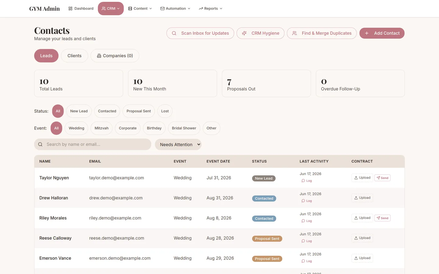This screenshot has height=274, width=439.
Task: Click the Total Leads stat card
Action: pos(79,83)
